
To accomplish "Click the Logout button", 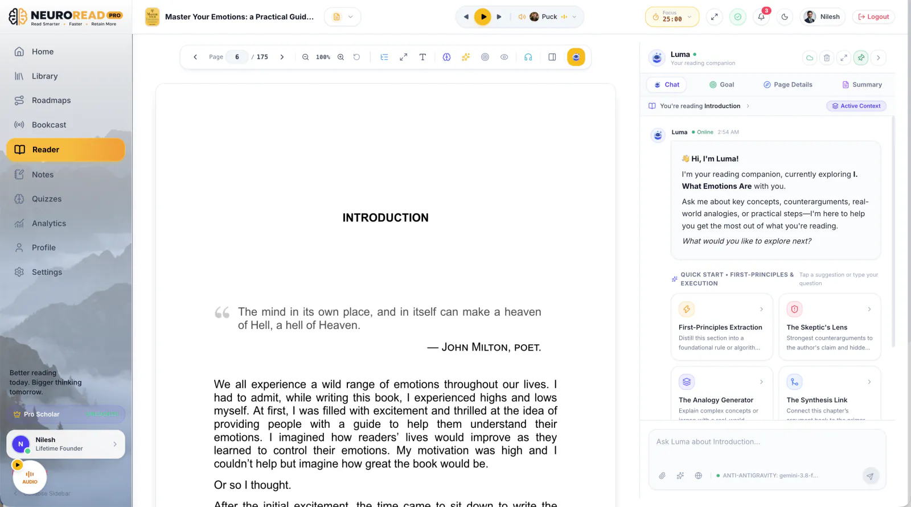I will 873,17.
